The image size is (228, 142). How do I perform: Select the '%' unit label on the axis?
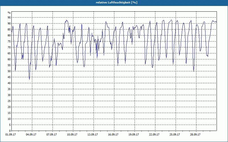(x=9, y=13)
